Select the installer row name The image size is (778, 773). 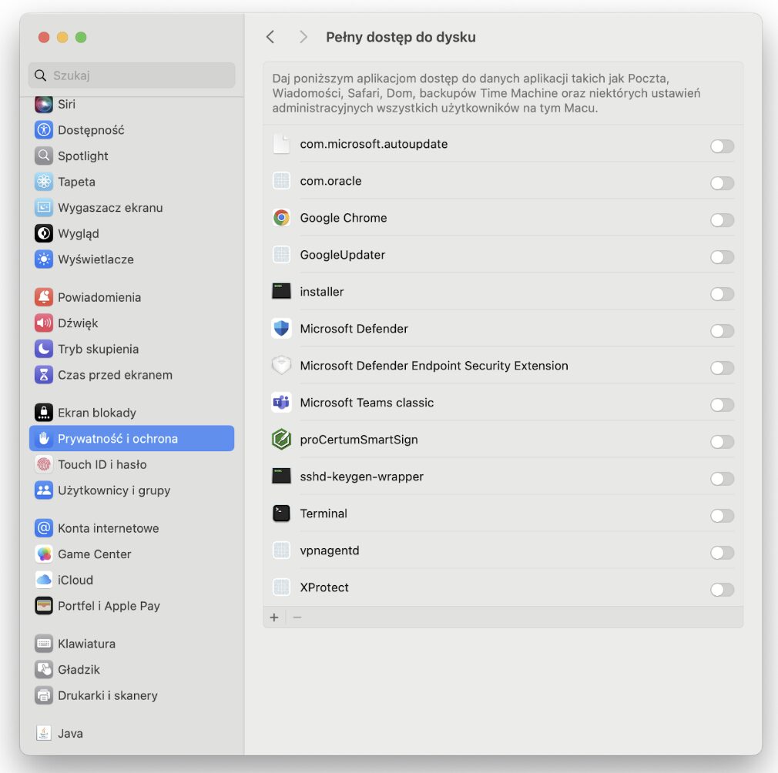(x=321, y=292)
